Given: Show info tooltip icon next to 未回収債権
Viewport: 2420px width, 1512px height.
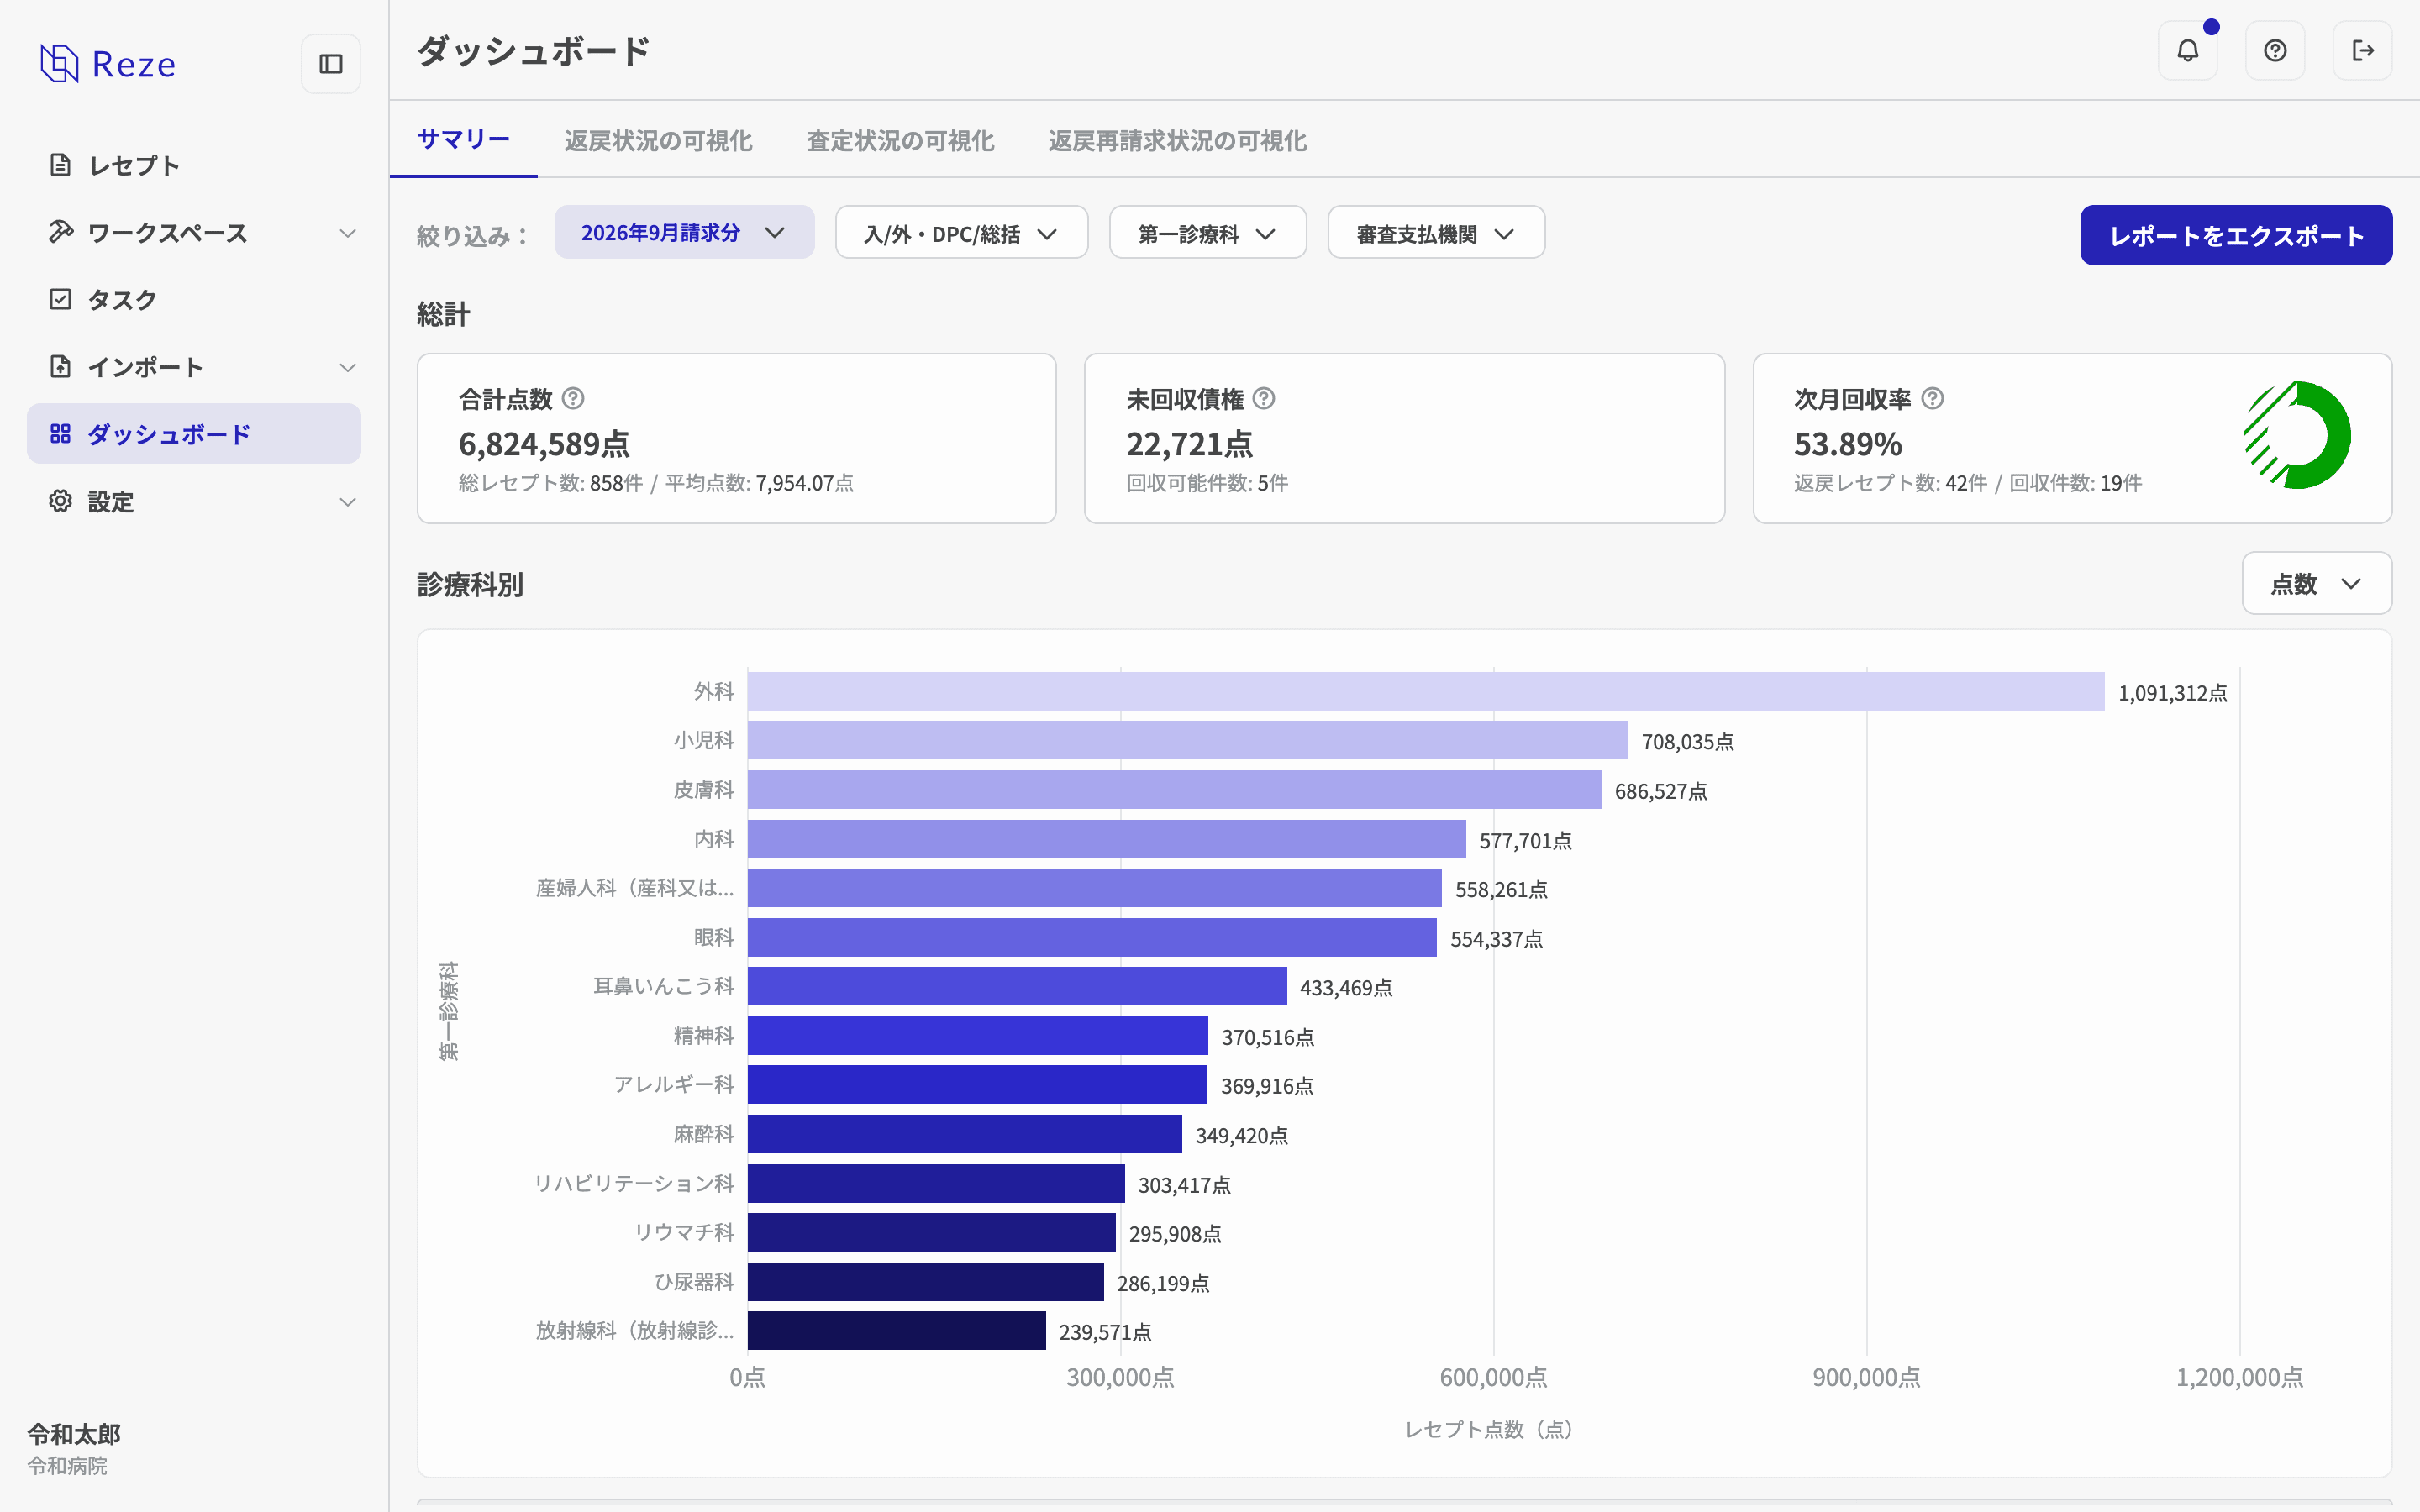Looking at the screenshot, I should point(1264,398).
